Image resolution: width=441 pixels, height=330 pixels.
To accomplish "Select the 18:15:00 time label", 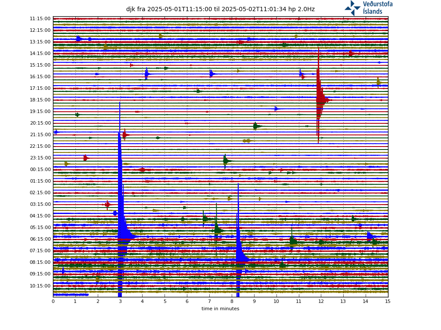I will pyautogui.click(x=40, y=100).
